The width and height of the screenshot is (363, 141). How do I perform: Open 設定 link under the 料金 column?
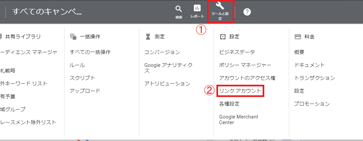click(299, 91)
